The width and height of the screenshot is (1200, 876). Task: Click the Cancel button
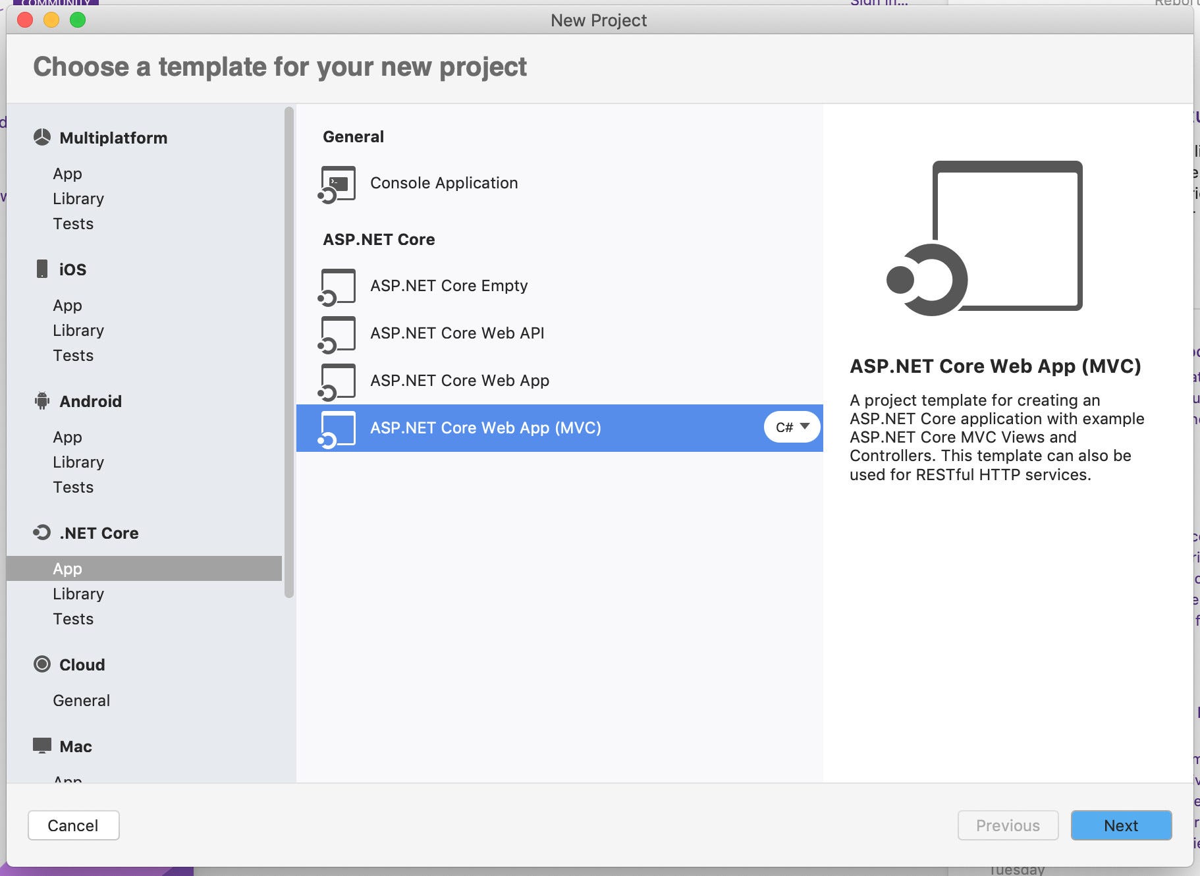coord(73,825)
